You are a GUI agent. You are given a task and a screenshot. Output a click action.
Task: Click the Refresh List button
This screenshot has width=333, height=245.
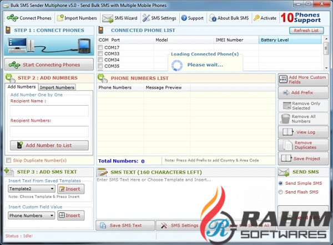306,30
